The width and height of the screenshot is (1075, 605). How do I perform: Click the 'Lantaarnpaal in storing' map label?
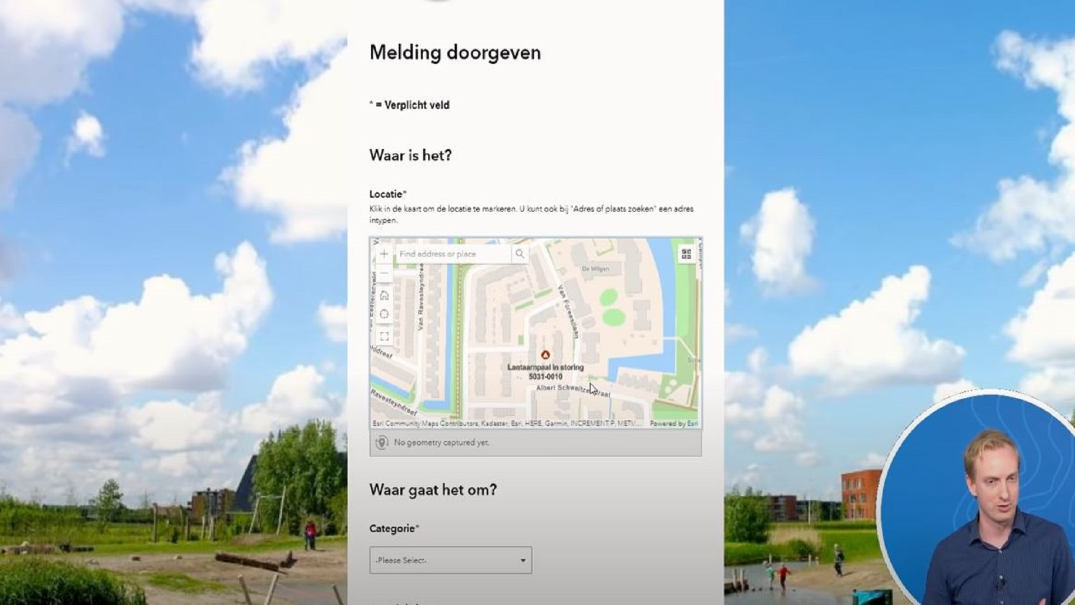click(545, 367)
